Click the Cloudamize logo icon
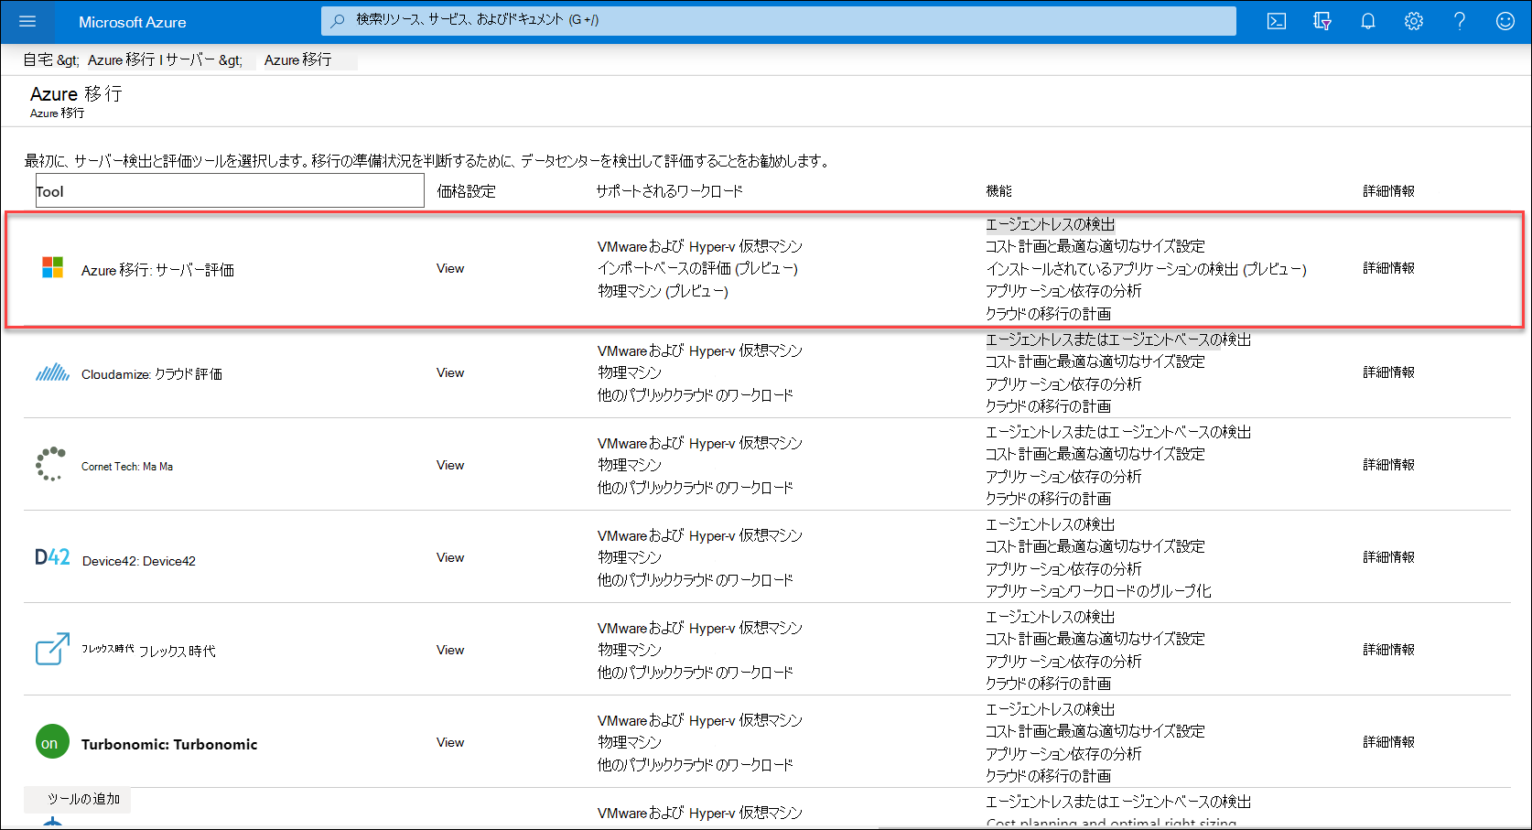This screenshot has width=1532, height=830. [53, 372]
